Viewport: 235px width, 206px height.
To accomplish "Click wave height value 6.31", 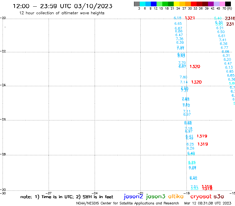I will (x=226, y=55).
